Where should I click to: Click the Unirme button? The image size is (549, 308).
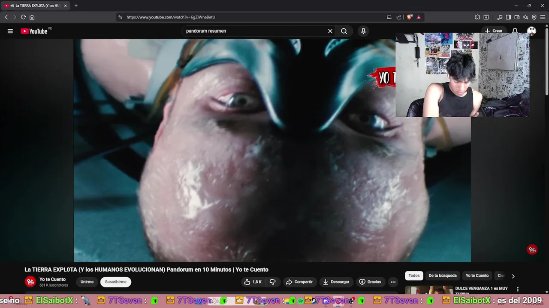tap(87, 282)
